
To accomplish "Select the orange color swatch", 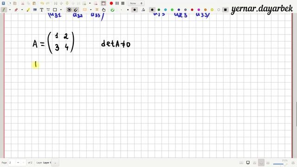I will [x=205, y=10].
